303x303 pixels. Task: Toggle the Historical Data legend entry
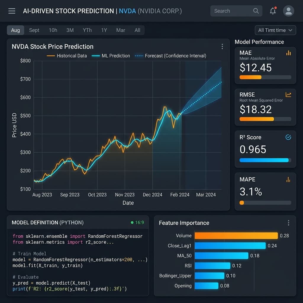point(67,56)
